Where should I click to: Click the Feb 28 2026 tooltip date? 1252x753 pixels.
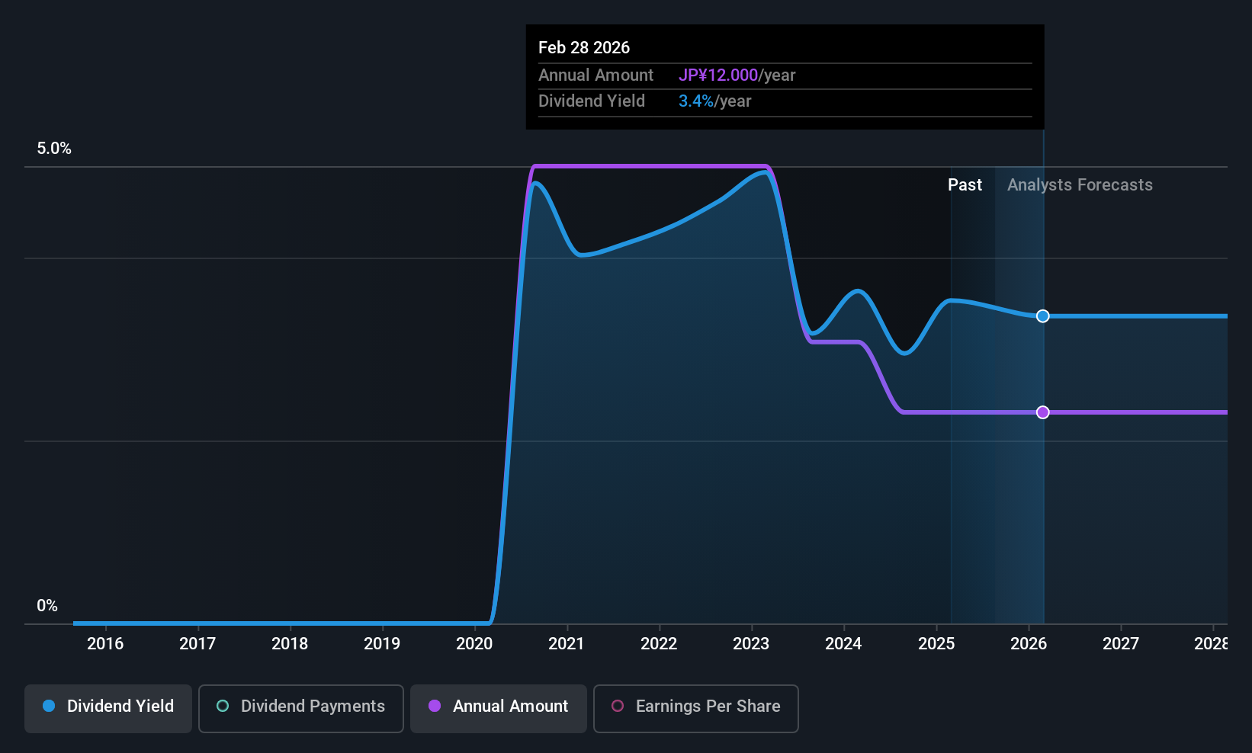584,47
